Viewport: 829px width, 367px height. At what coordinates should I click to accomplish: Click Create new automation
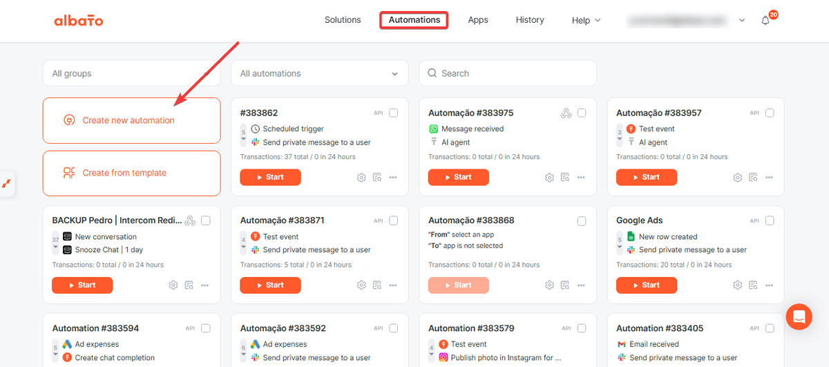(132, 120)
